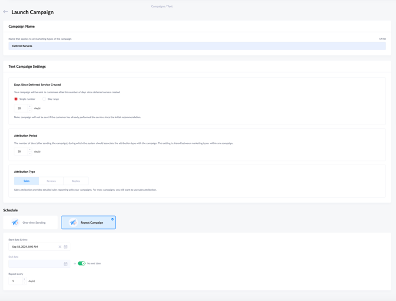
Task: Clear the start date with the X icon
Action: (60, 247)
